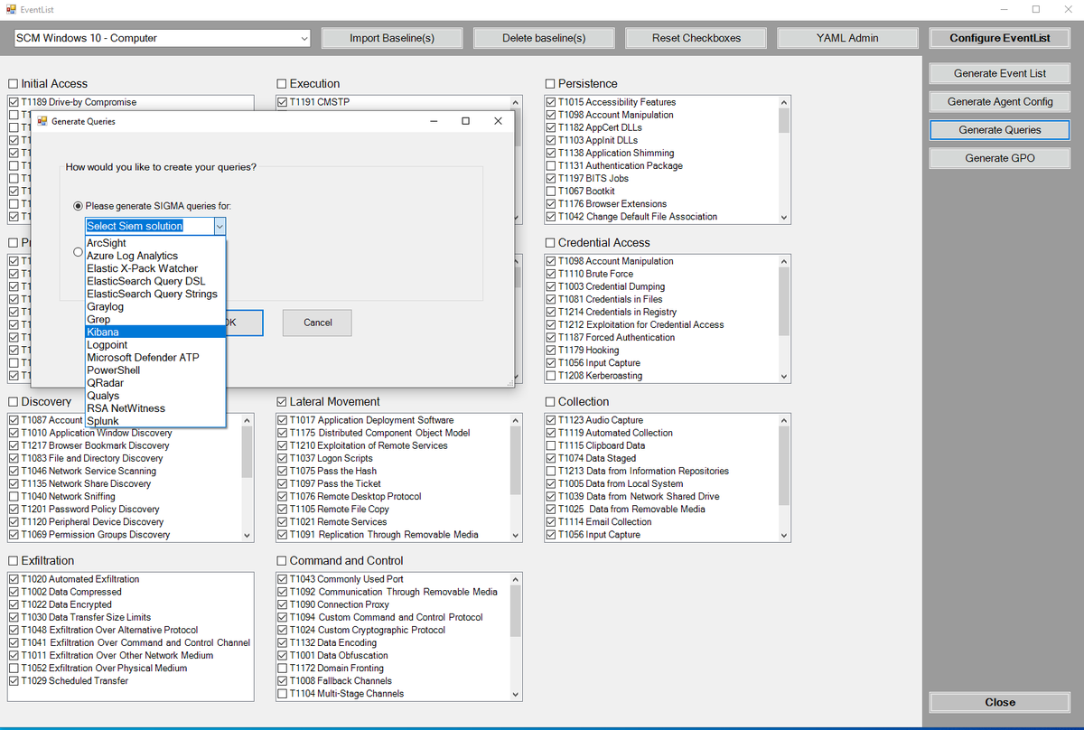Check T1067 Bootkit

click(x=551, y=191)
